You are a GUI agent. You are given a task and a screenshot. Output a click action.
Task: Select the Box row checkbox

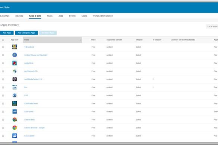pyautogui.click(x=3, y=87)
